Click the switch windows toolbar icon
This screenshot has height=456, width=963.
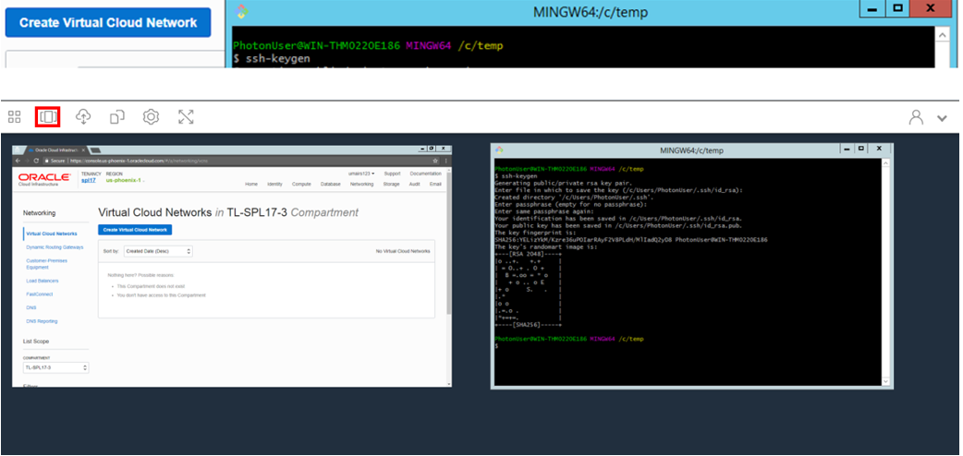pos(47,116)
